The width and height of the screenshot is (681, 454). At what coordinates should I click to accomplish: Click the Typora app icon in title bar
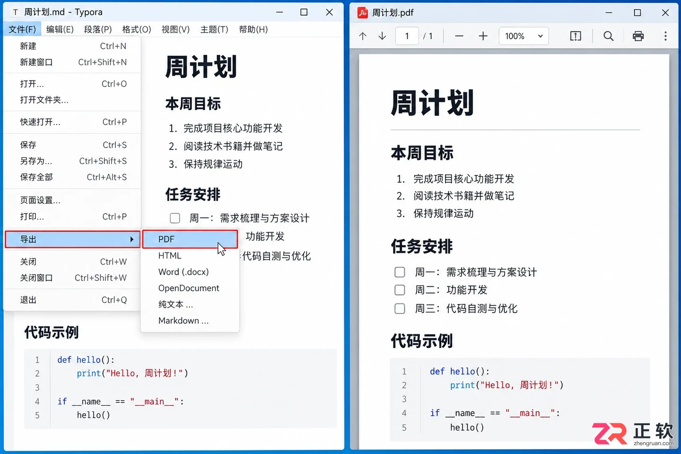(15, 12)
